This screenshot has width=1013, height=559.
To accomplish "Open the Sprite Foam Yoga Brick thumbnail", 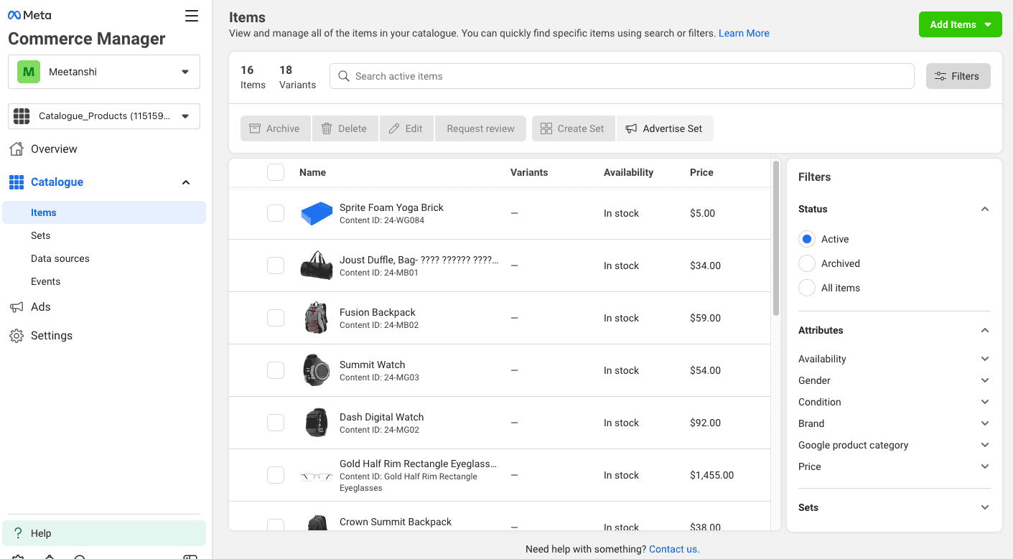I will (x=317, y=213).
